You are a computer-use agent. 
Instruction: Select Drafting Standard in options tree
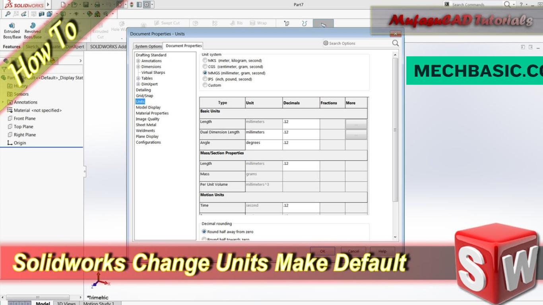coord(151,55)
